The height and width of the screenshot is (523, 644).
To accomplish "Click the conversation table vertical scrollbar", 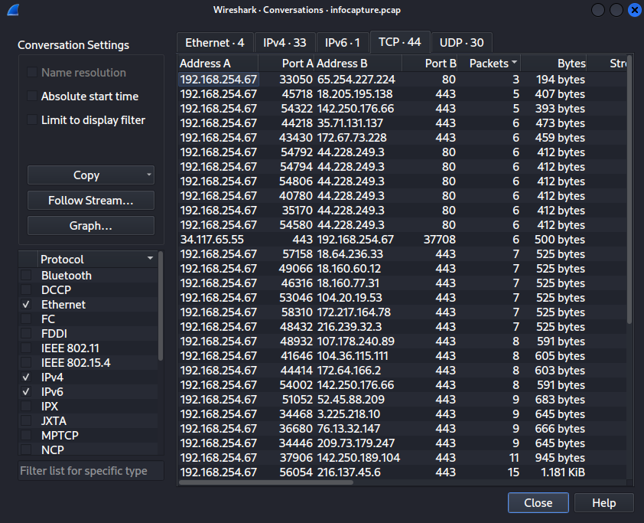I will [x=629, y=189].
